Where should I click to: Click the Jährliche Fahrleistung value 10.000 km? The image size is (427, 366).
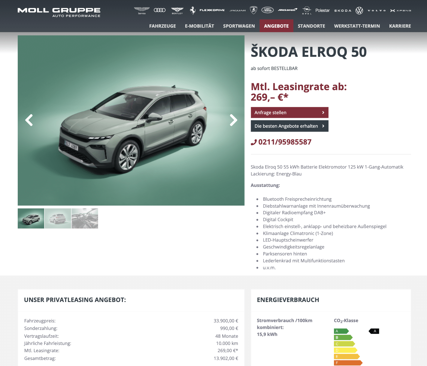click(x=227, y=343)
